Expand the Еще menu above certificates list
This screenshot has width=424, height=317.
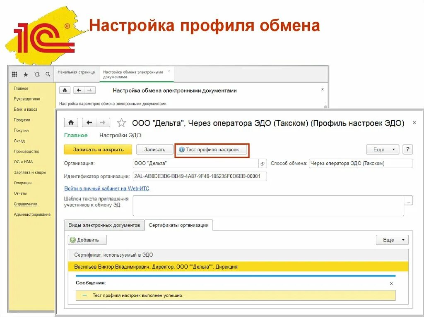(392, 240)
